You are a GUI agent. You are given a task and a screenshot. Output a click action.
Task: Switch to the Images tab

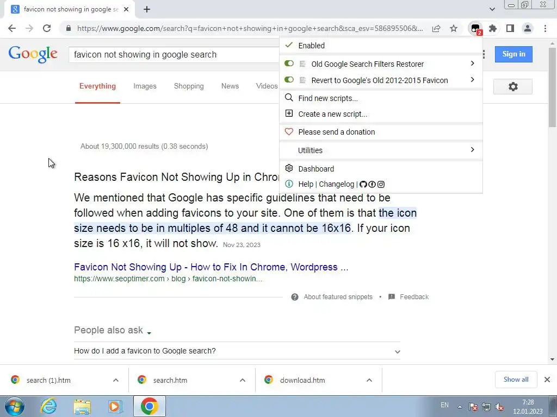(145, 86)
